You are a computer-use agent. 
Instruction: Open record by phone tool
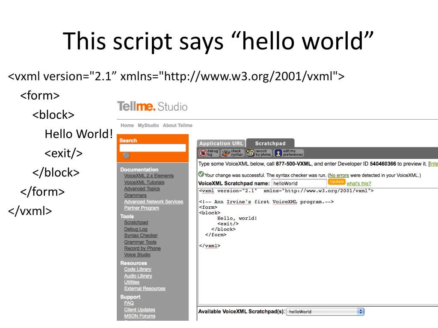coord(259,153)
